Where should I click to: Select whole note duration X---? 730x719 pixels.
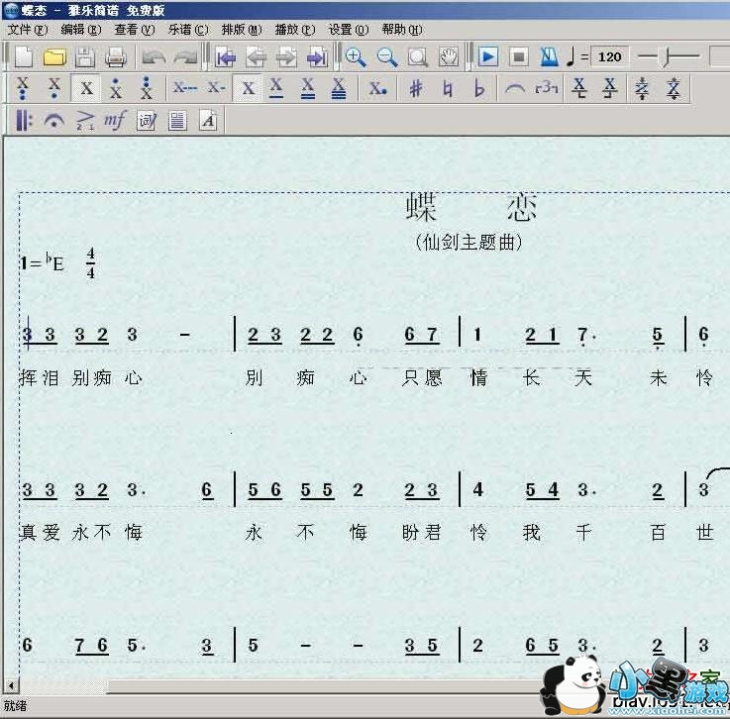tap(185, 87)
